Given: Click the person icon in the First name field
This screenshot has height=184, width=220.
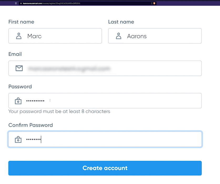Looking at the screenshot, I should coord(19,36).
